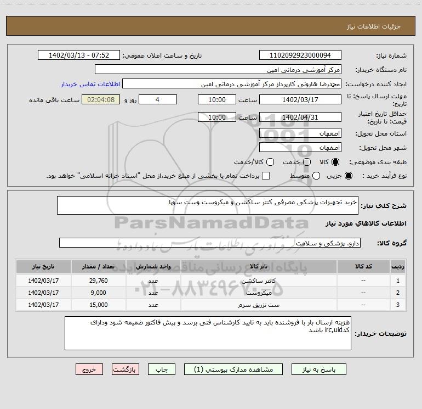Click buyer organization name field
This screenshot has height=409, width=422.
pos(218,70)
